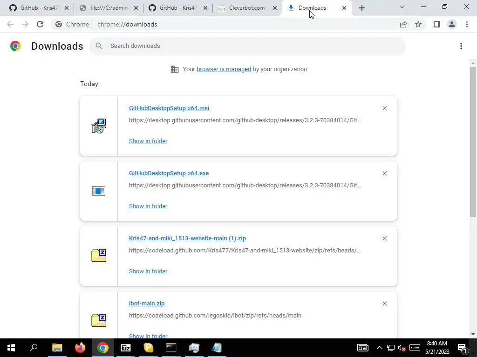
Task: Open Chrome's three-dot main menu
Action: pos(467,24)
